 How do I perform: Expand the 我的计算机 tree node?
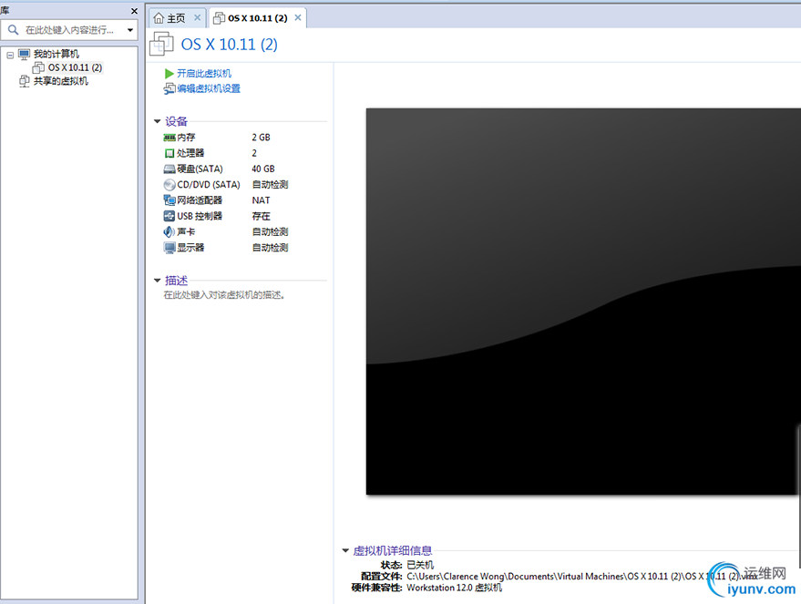(x=8, y=53)
